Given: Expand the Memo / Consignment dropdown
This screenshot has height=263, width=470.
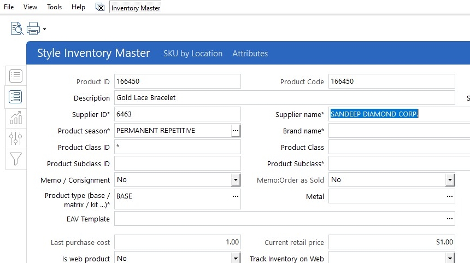Looking at the screenshot, I should pyautogui.click(x=236, y=180).
